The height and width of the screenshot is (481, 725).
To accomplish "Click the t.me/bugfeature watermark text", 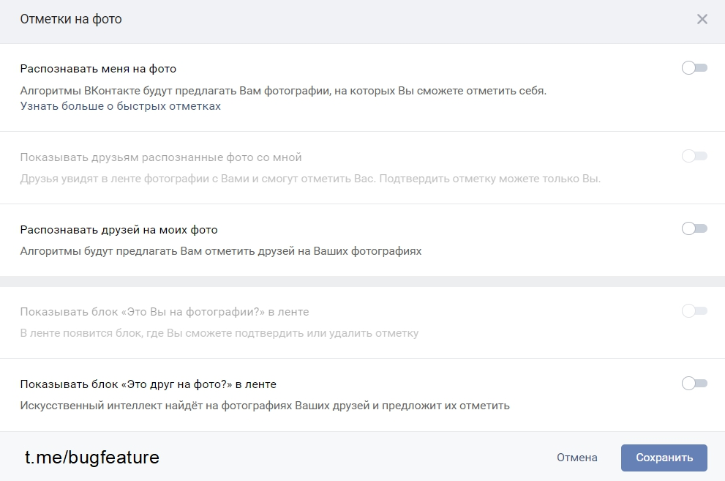I will [x=92, y=458].
